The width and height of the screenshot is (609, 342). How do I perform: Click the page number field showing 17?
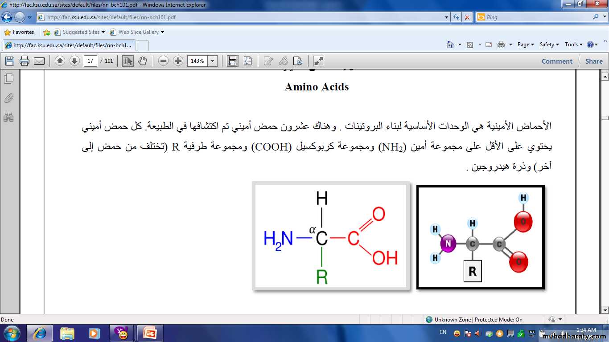(x=91, y=61)
